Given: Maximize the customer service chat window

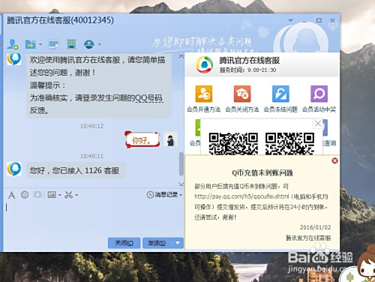Looking at the screenshot, I should point(319,20).
